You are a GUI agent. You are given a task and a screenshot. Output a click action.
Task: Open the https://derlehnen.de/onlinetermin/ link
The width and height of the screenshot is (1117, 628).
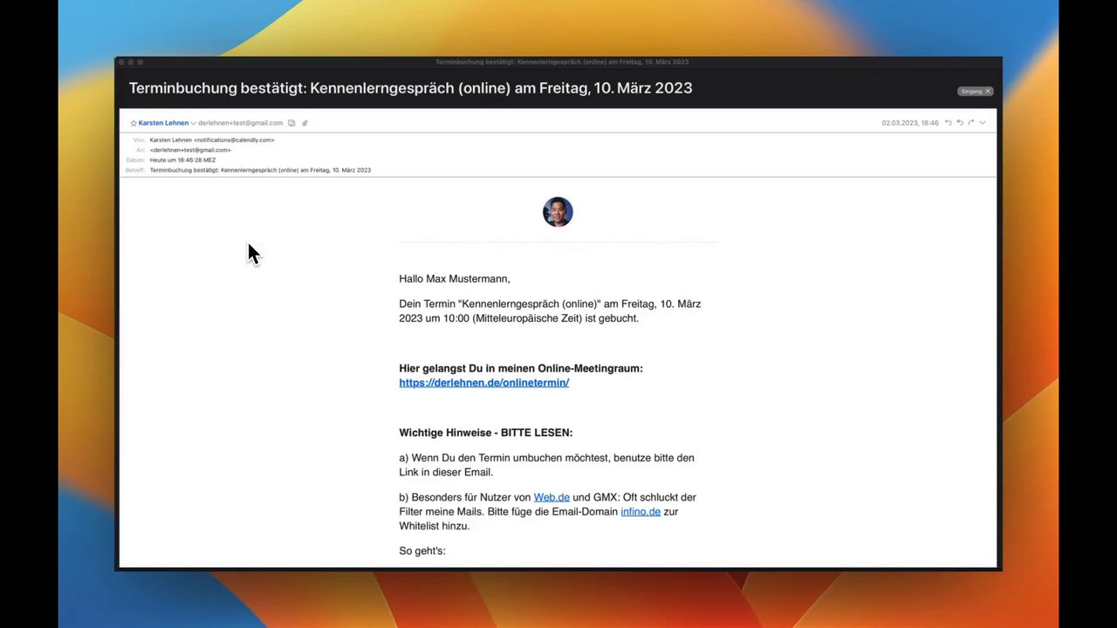[x=484, y=383]
